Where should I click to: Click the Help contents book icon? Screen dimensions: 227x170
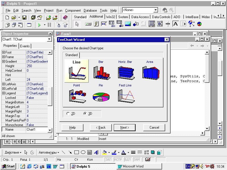tap(65, 18)
